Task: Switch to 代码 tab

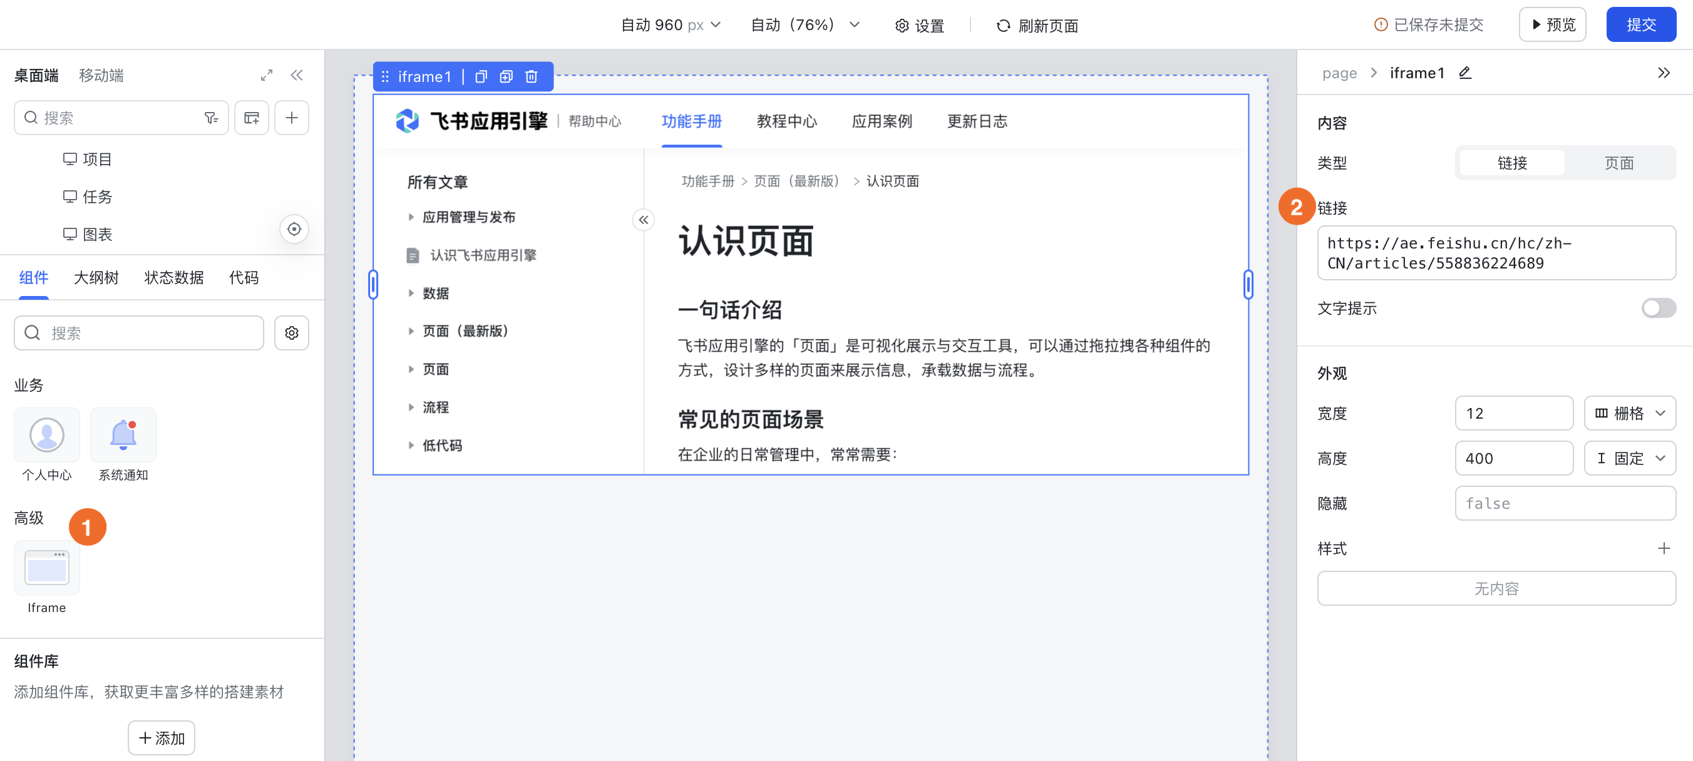Action: click(x=244, y=277)
